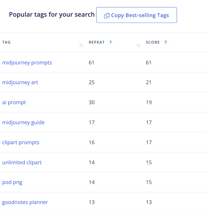The image size is (207, 212).
Task: Select the pod png tag
Action: click(x=12, y=182)
